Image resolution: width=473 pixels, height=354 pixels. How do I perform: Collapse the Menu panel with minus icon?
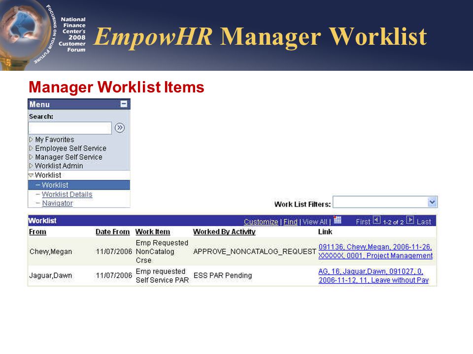tap(124, 104)
